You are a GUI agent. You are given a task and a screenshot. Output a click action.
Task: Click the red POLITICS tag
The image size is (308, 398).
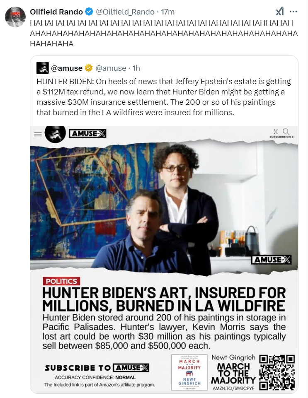pyautogui.click(x=61, y=281)
